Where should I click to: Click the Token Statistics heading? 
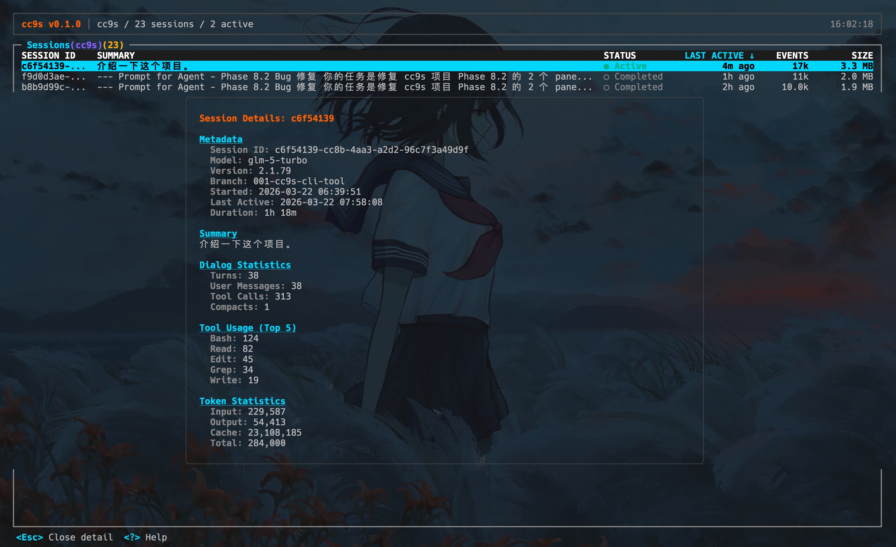tap(242, 401)
